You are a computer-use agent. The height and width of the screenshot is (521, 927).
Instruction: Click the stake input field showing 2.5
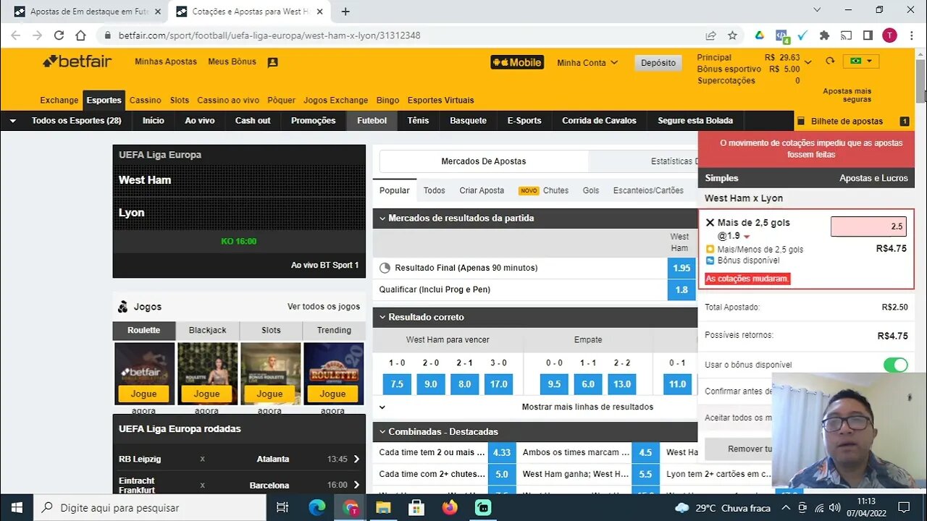(868, 226)
